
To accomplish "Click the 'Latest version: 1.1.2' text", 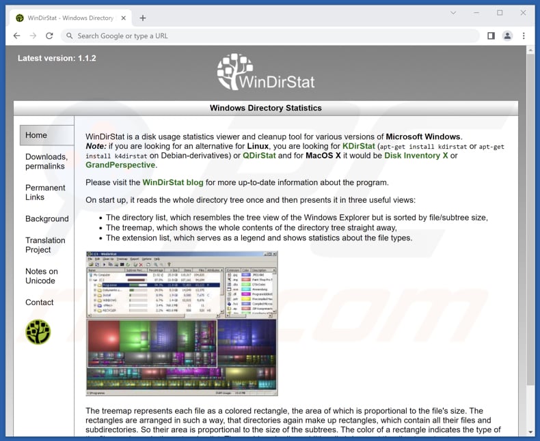I will 57,58.
